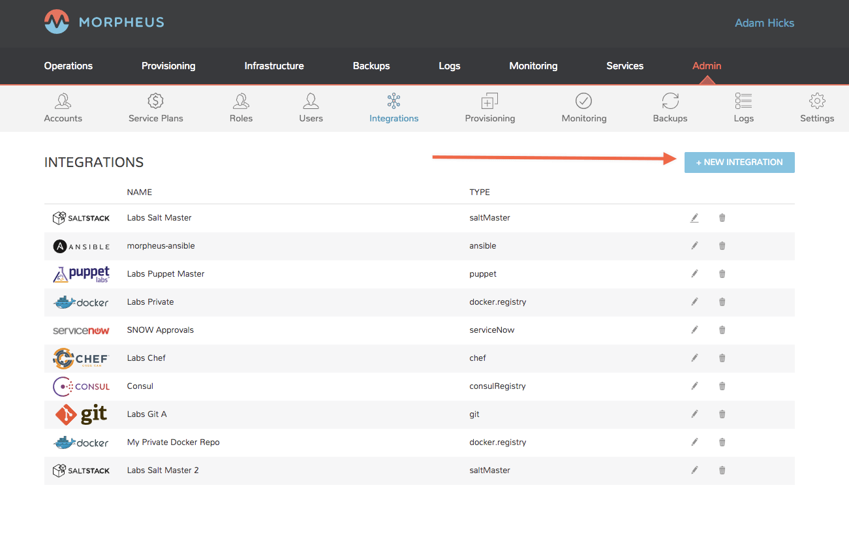Open Service Plans section

point(155,108)
